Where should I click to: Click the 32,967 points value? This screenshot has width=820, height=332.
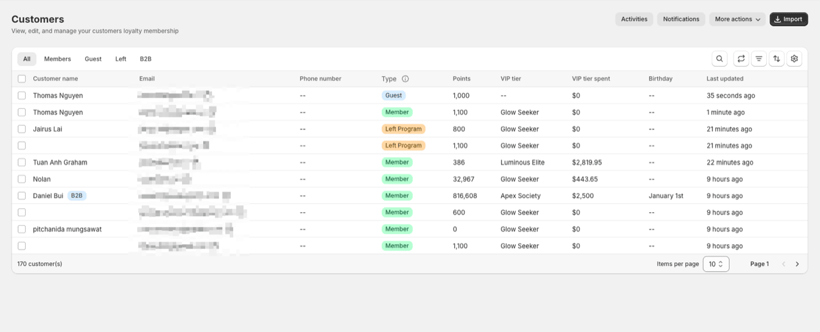click(464, 179)
